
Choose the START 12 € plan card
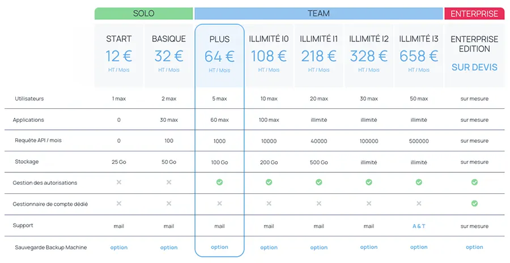pyautogui.click(x=119, y=55)
